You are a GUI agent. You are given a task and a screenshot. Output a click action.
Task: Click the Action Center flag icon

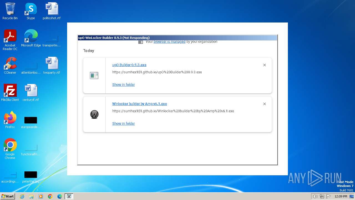coord(329,196)
